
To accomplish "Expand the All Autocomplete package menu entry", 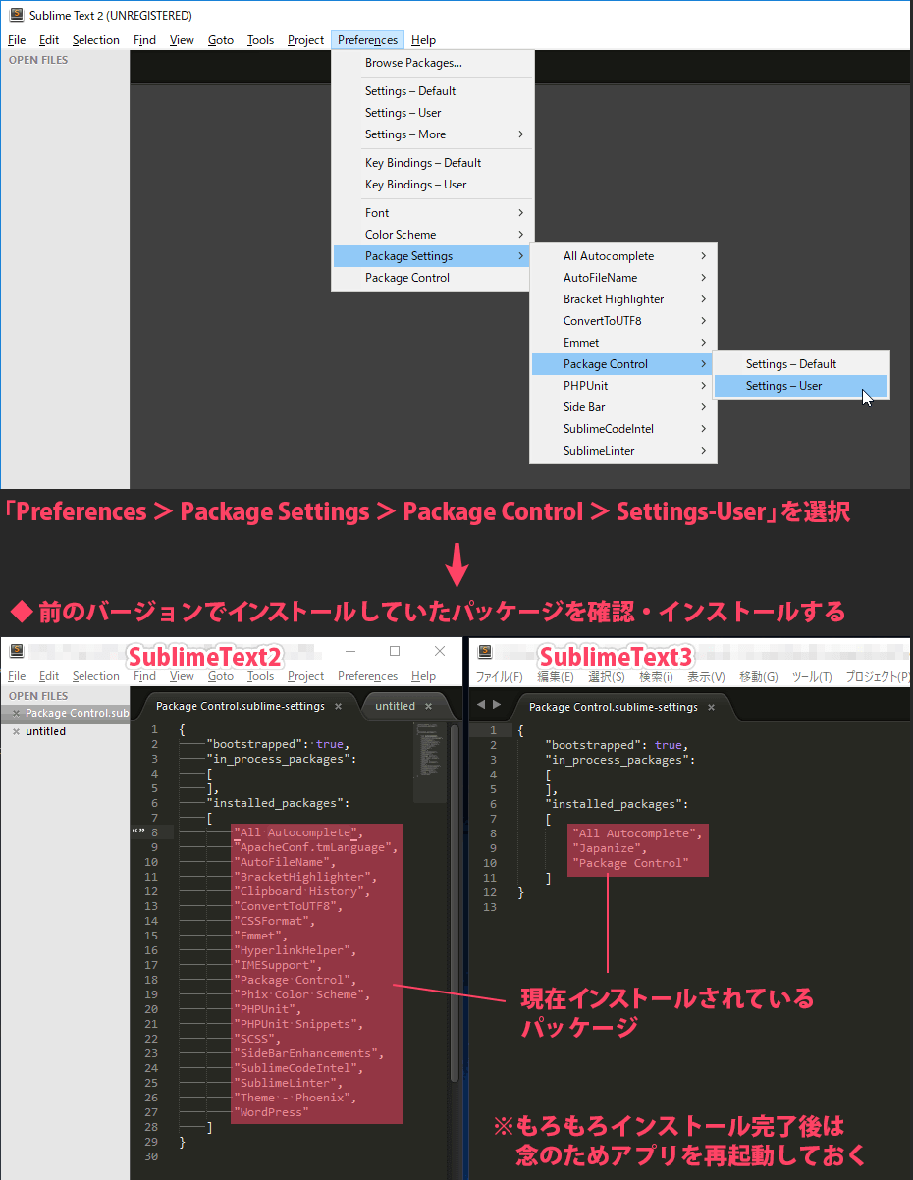I will (624, 256).
